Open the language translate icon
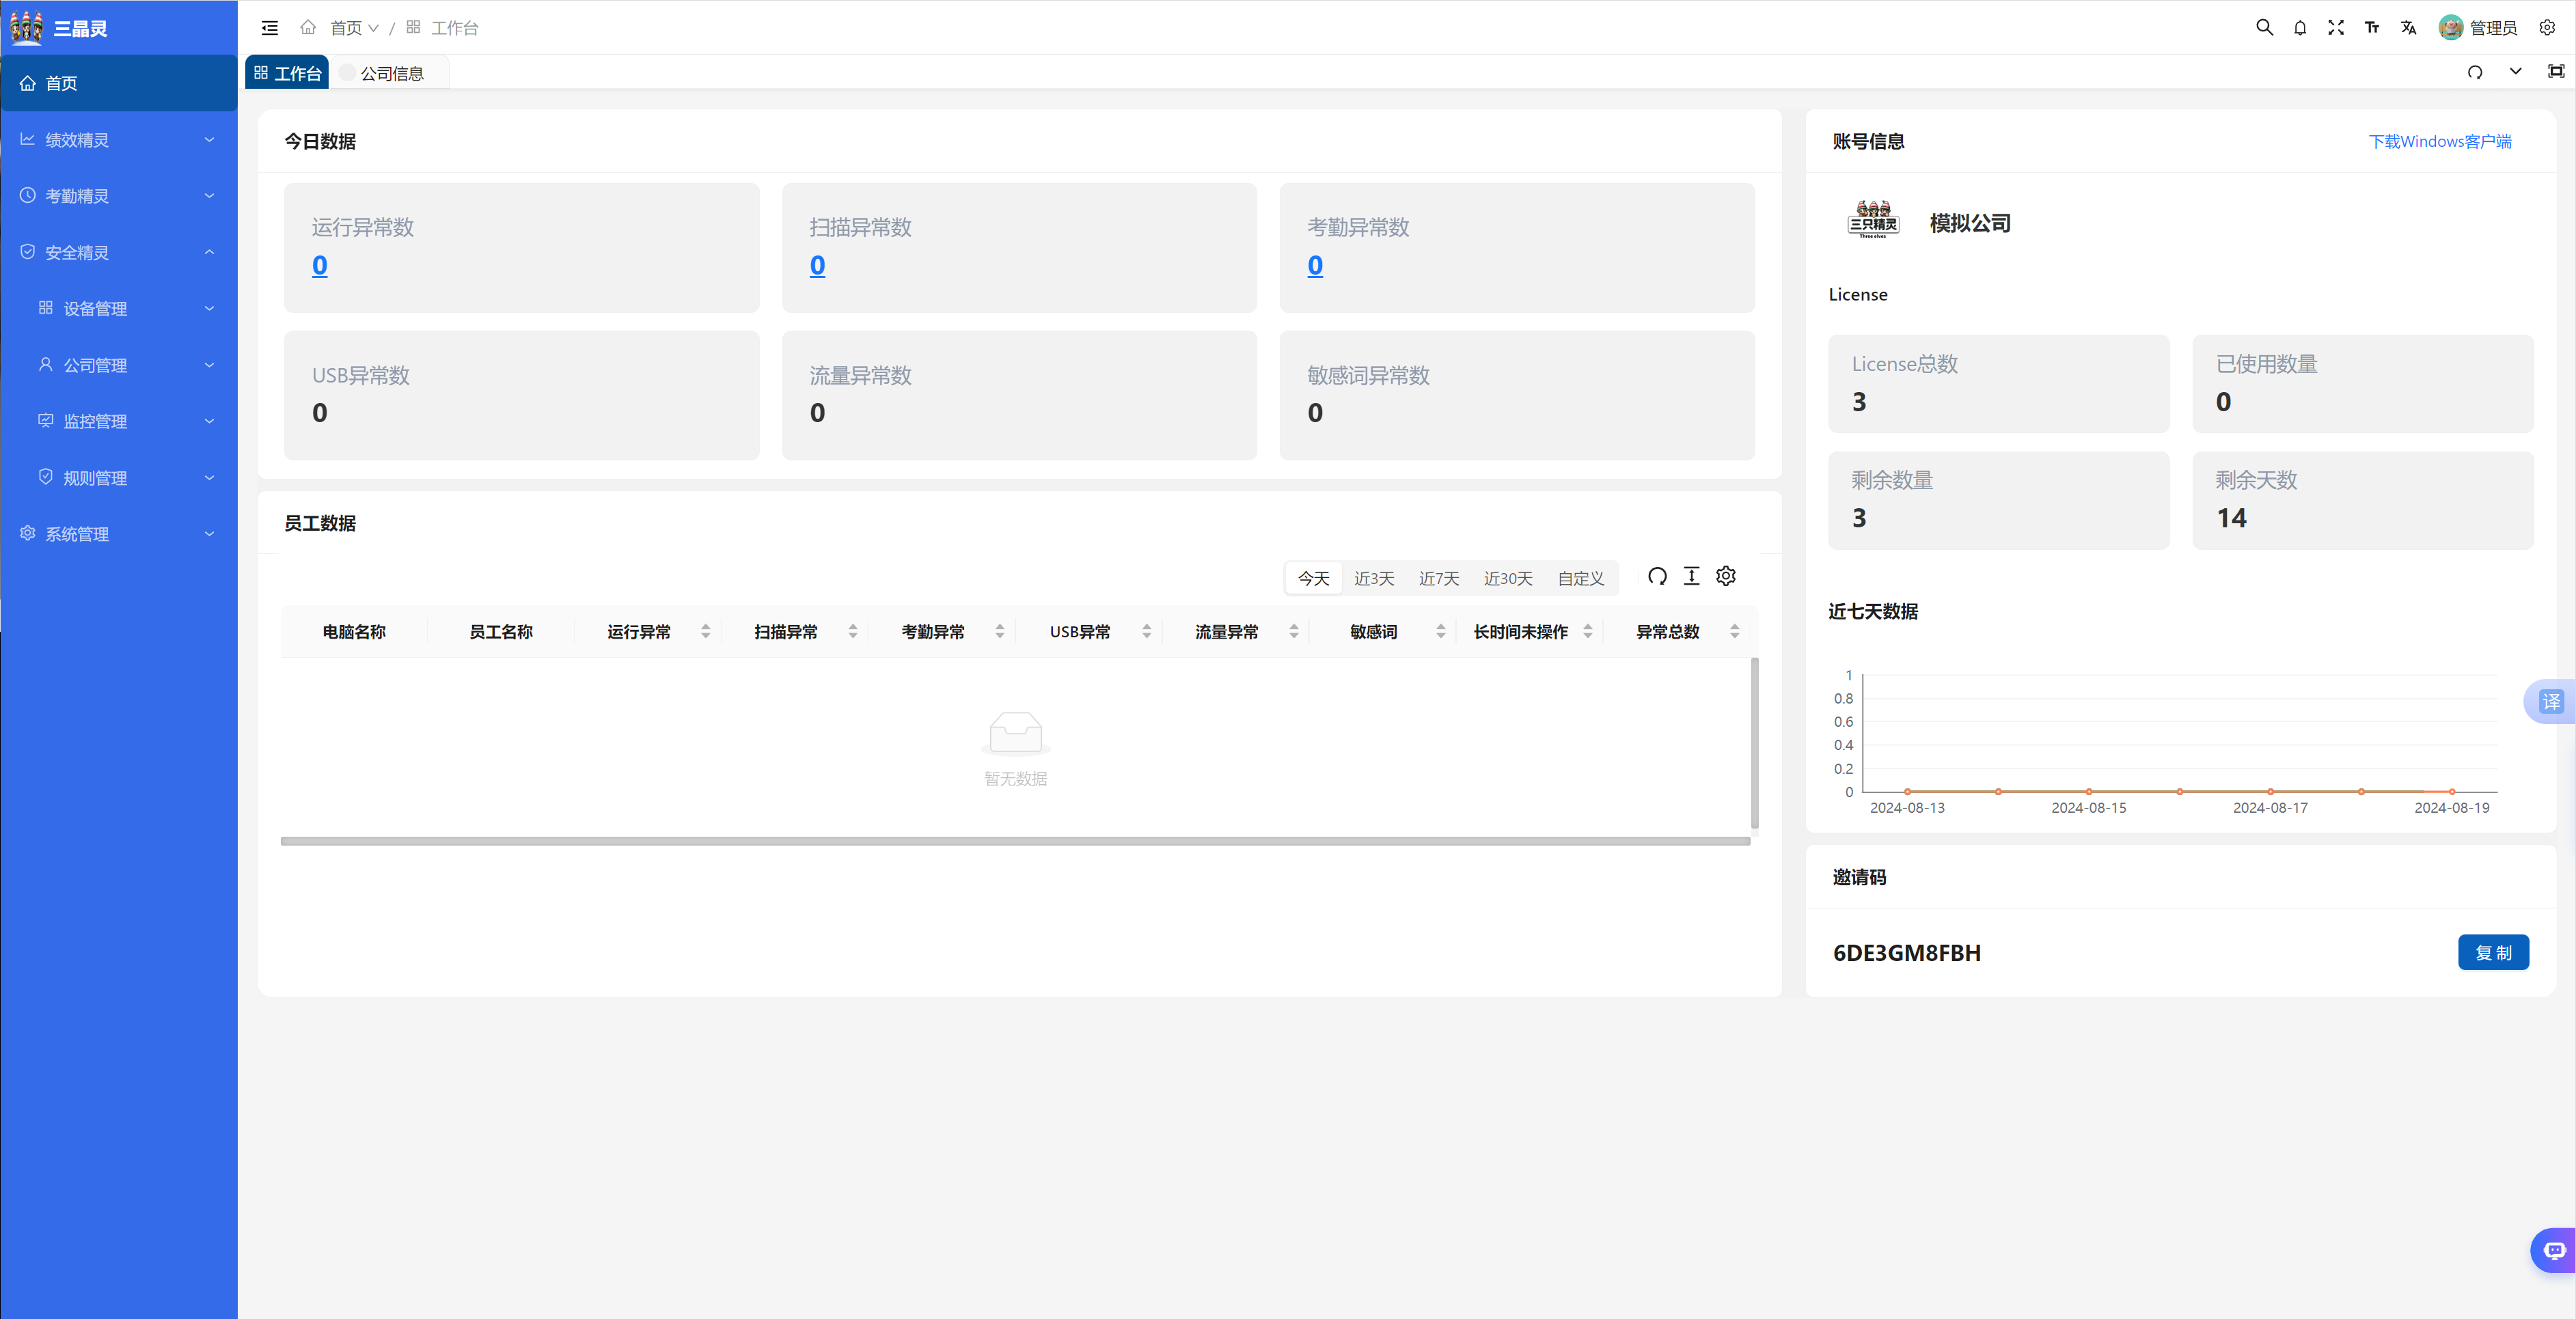 (x=2408, y=28)
